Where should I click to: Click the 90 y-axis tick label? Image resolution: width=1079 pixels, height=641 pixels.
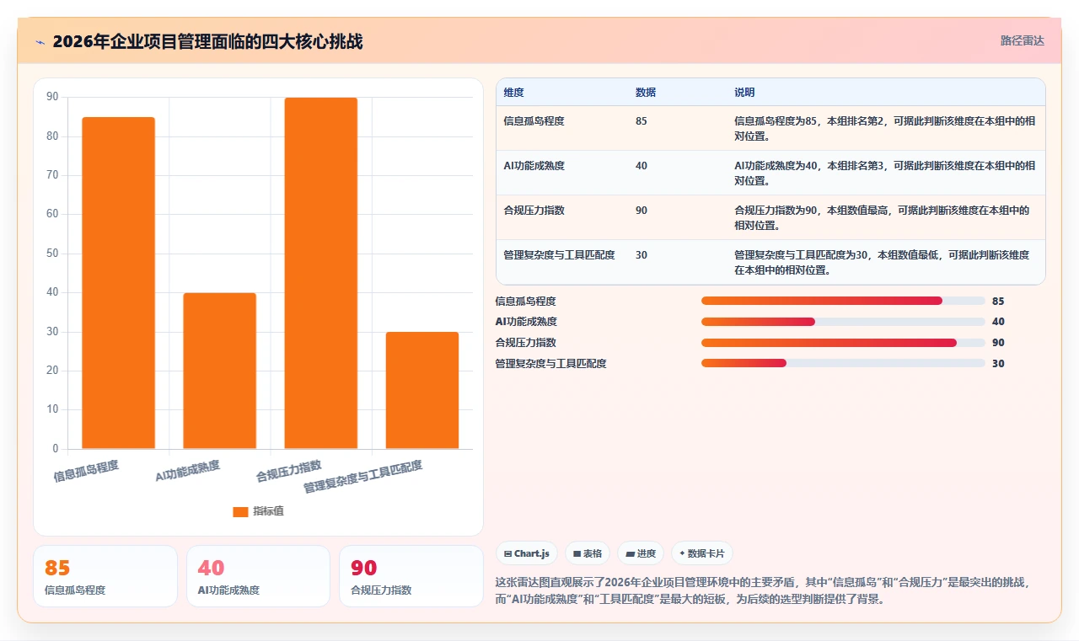click(x=52, y=97)
